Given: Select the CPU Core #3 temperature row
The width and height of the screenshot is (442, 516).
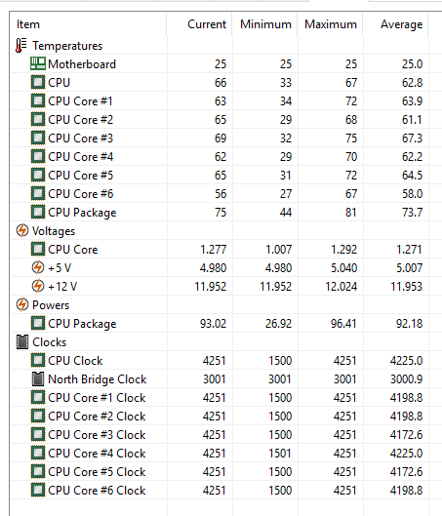Looking at the screenshot, I should click(x=220, y=138).
